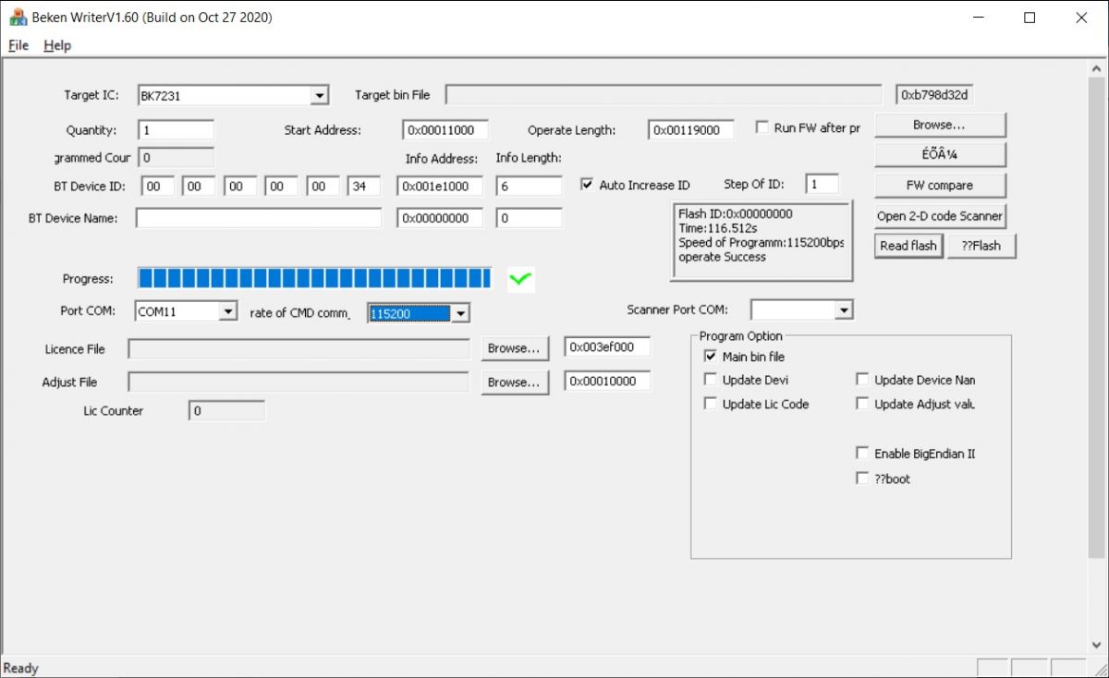Screen dimensions: 1109x678
Task: Open 2-D code Scanner
Action: (940, 216)
